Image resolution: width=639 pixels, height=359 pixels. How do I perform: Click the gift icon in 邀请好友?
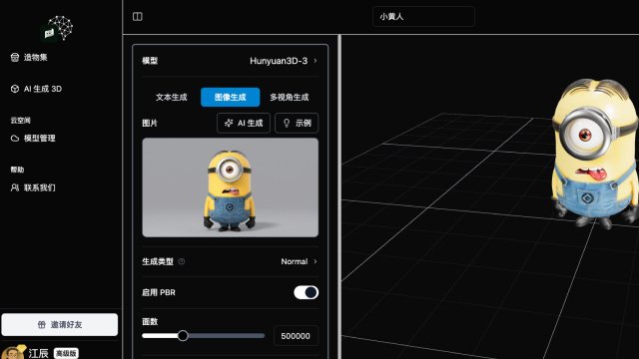tap(42, 324)
